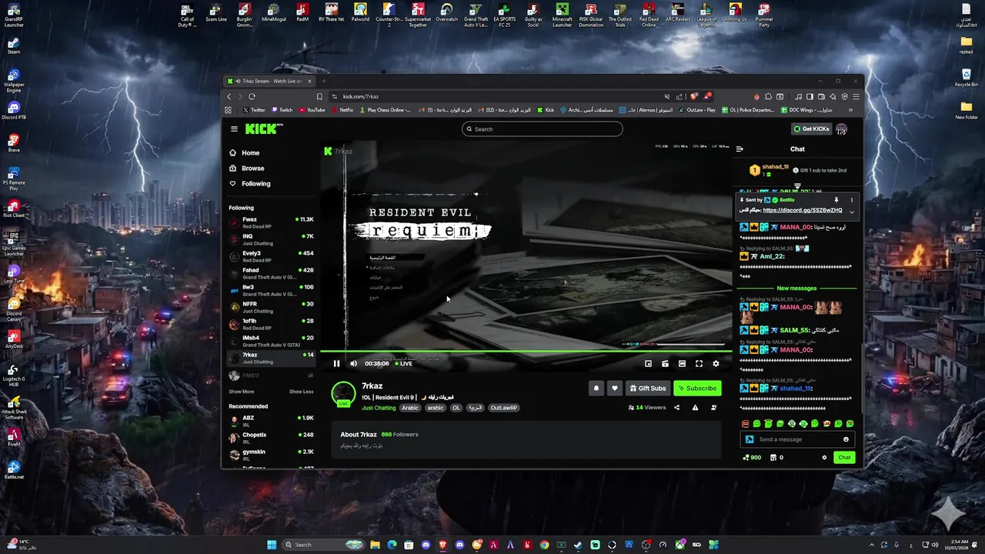The width and height of the screenshot is (985, 554).
Task: Click the Kick search field
Action: click(x=543, y=129)
